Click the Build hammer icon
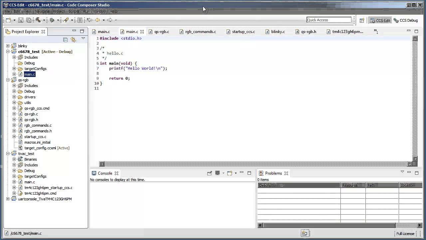Screen dimensions: 426x240 tap(38, 20)
